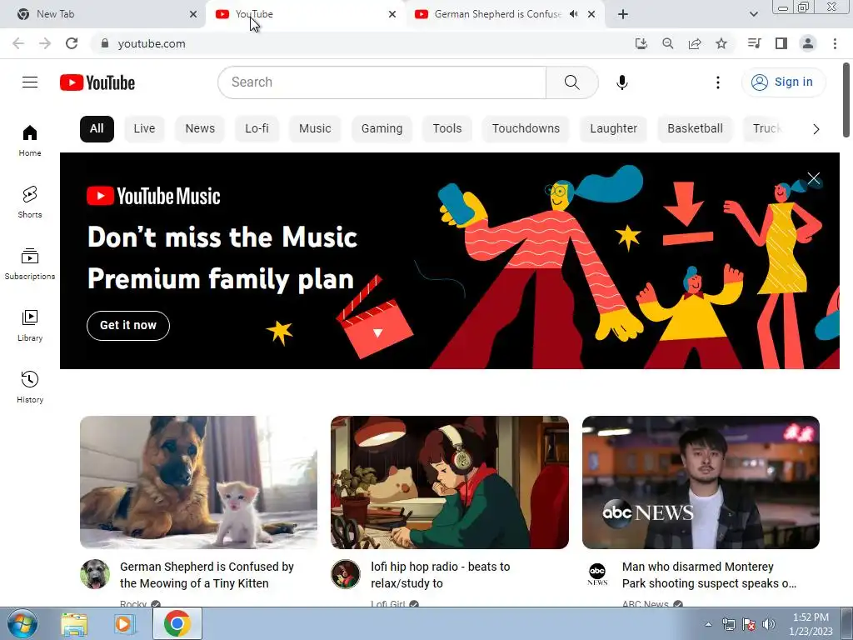Filter by Lo-fi chip
Screen dimensions: 853x640
click(x=257, y=129)
